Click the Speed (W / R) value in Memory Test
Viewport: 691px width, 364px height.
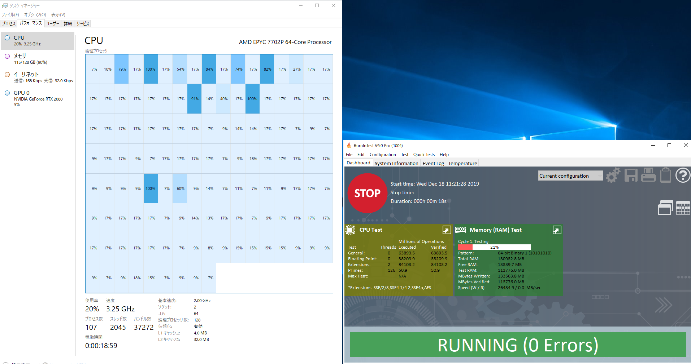click(x=519, y=288)
